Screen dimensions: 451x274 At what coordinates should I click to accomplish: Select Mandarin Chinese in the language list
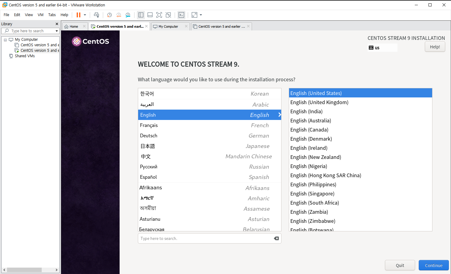[x=209, y=156]
